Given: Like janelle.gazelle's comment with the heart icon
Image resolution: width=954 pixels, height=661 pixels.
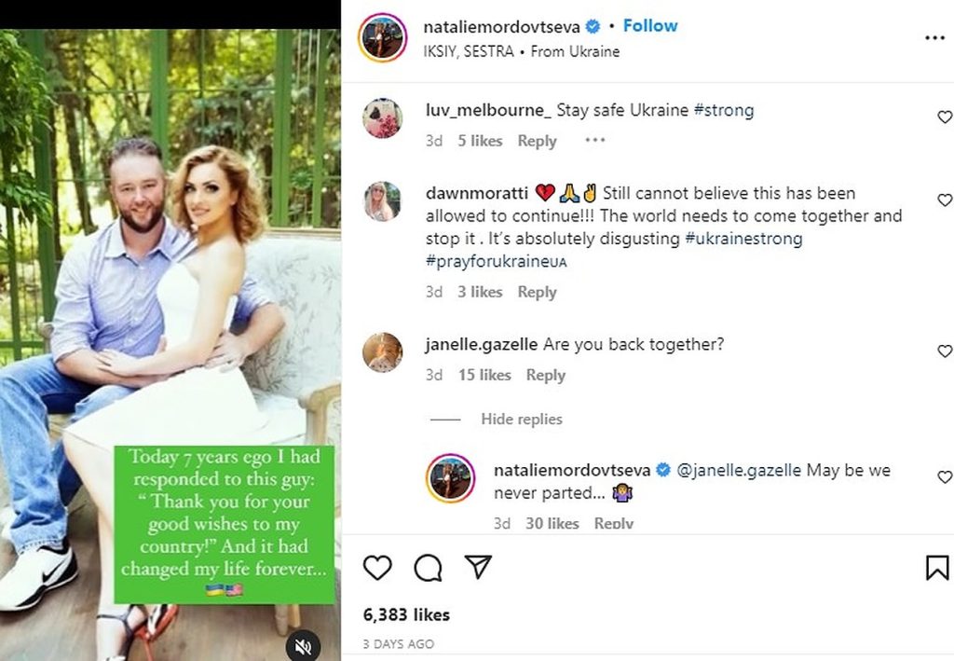Looking at the screenshot, I should coord(944,351).
